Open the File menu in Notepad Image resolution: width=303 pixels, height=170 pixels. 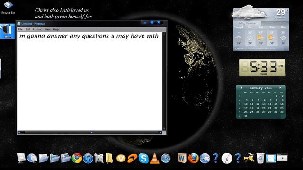point(20,29)
